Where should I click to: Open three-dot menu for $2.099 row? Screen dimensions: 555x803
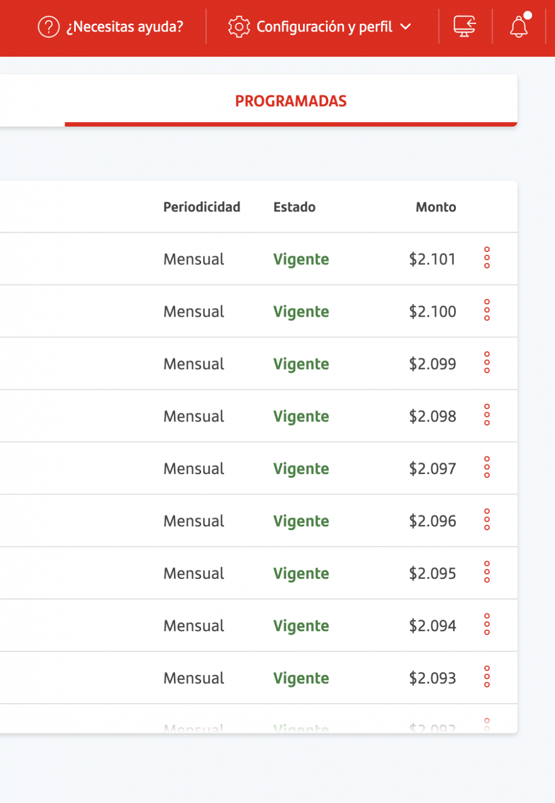(487, 362)
